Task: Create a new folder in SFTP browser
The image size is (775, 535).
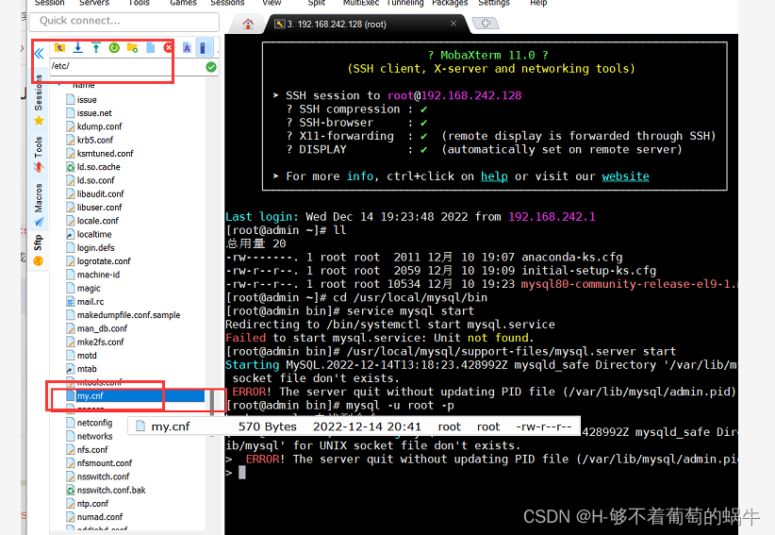Action: (132, 48)
